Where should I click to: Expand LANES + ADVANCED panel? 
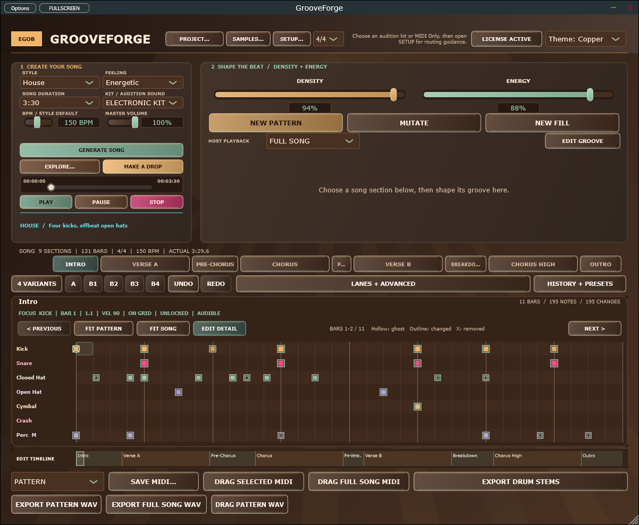click(x=383, y=284)
